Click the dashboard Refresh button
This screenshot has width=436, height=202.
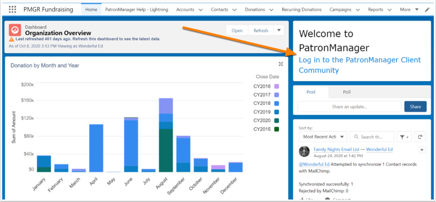click(261, 30)
